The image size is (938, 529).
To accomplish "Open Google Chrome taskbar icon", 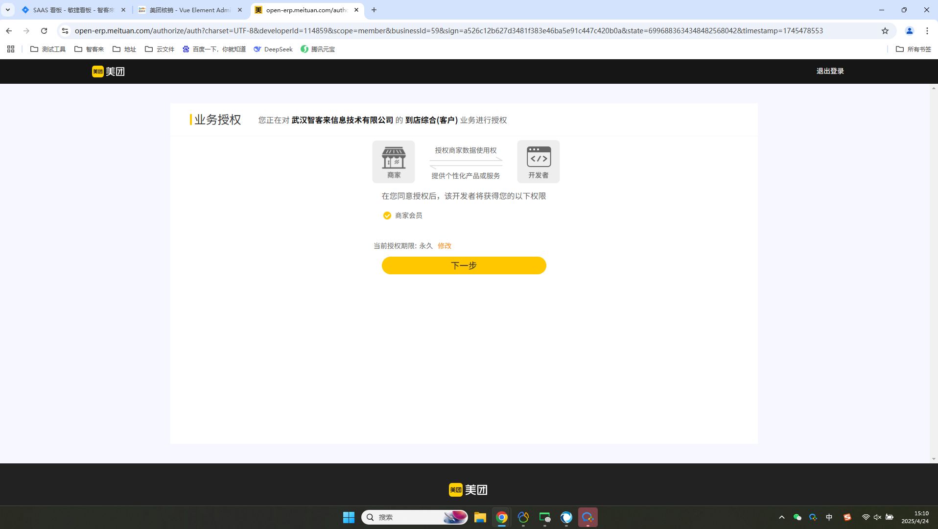I will coord(501,517).
